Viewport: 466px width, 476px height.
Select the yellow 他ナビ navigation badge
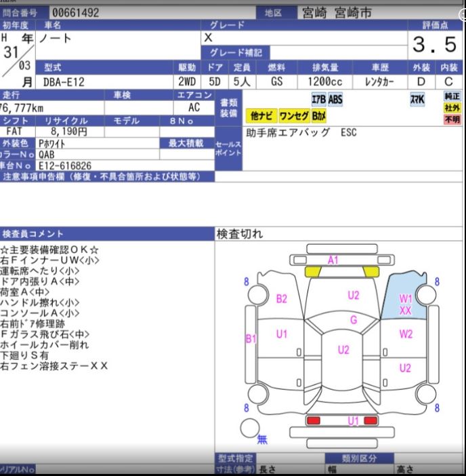261,116
